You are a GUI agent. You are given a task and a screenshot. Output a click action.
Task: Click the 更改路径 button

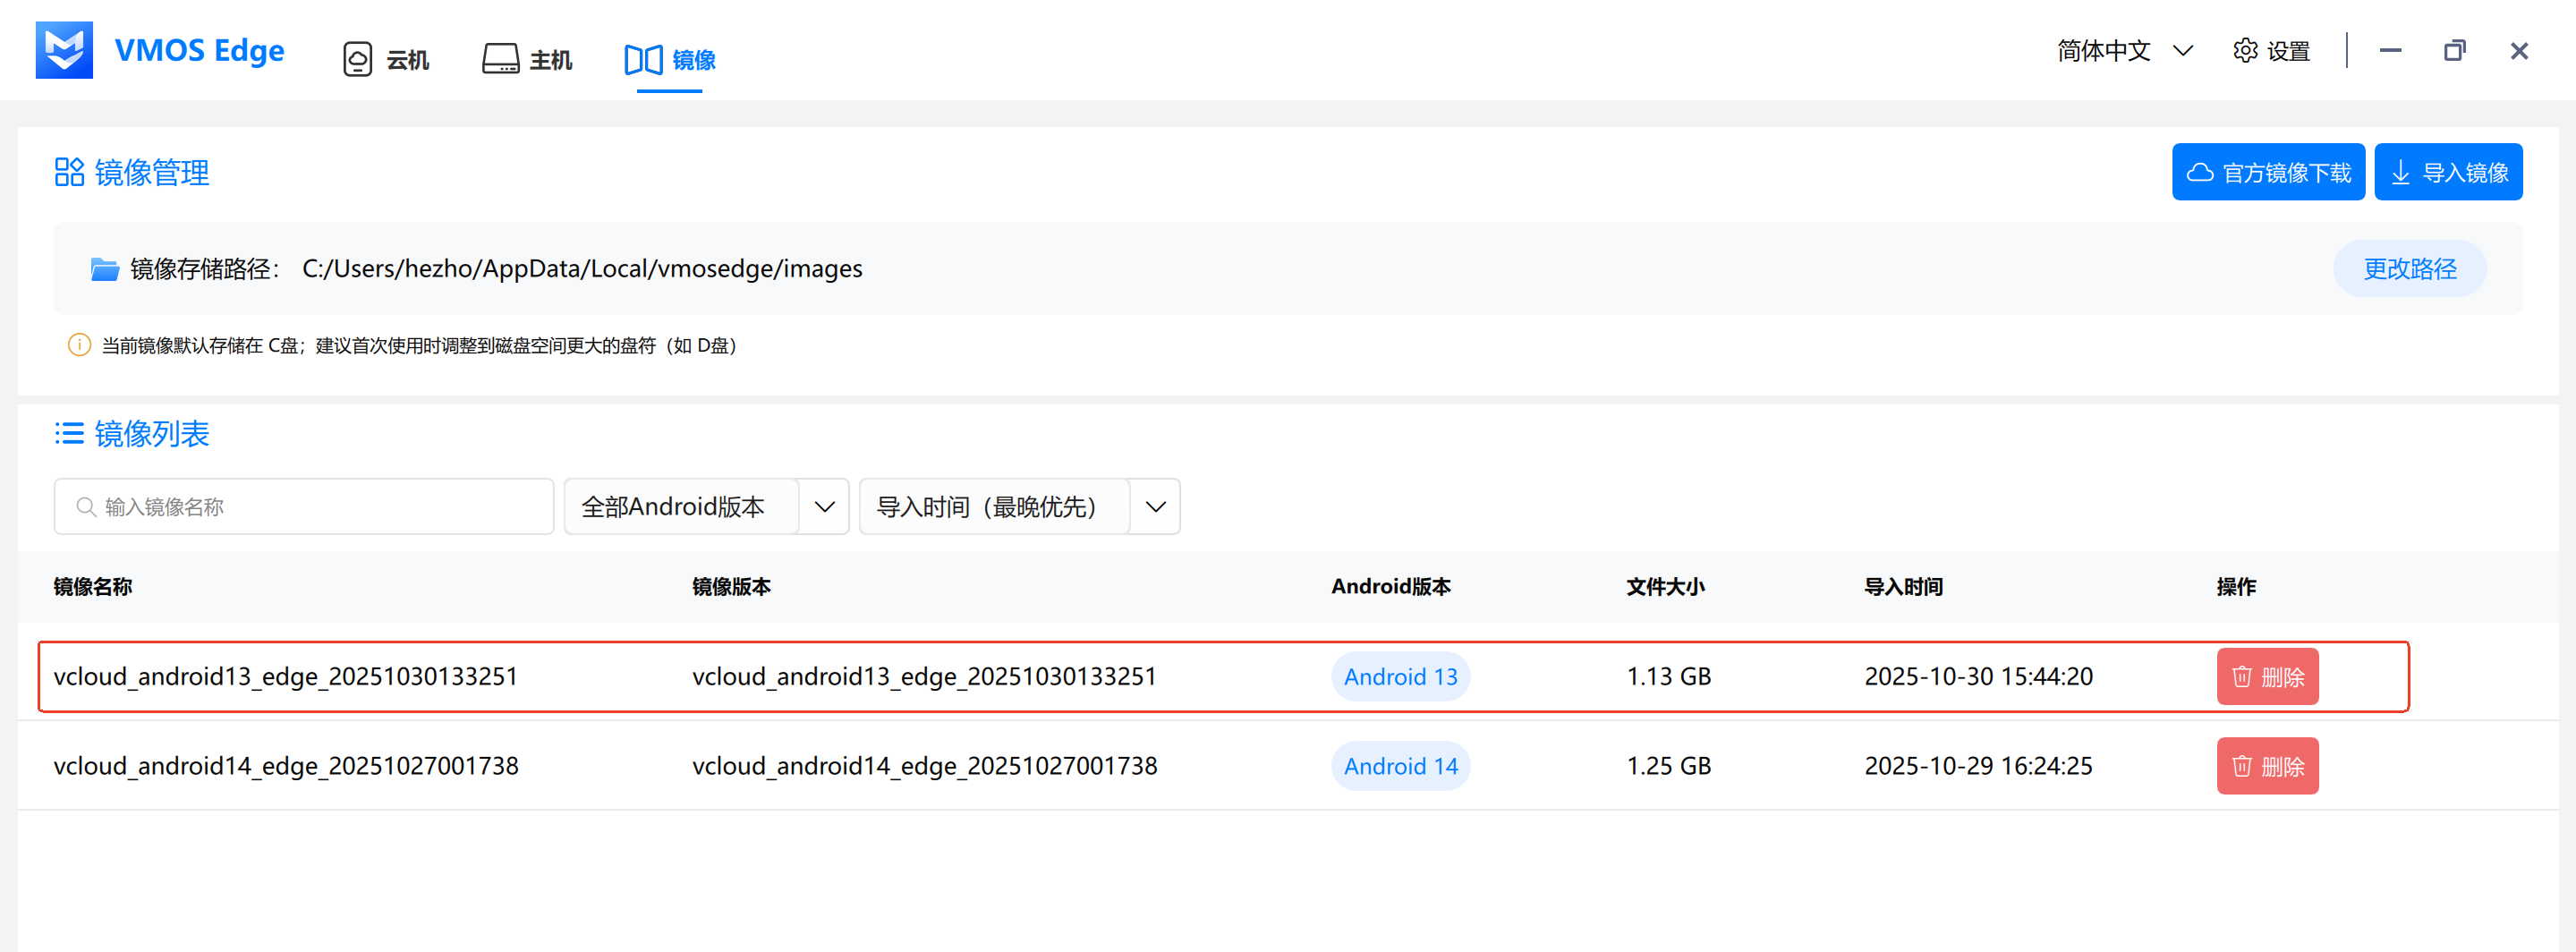tap(2410, 268)
